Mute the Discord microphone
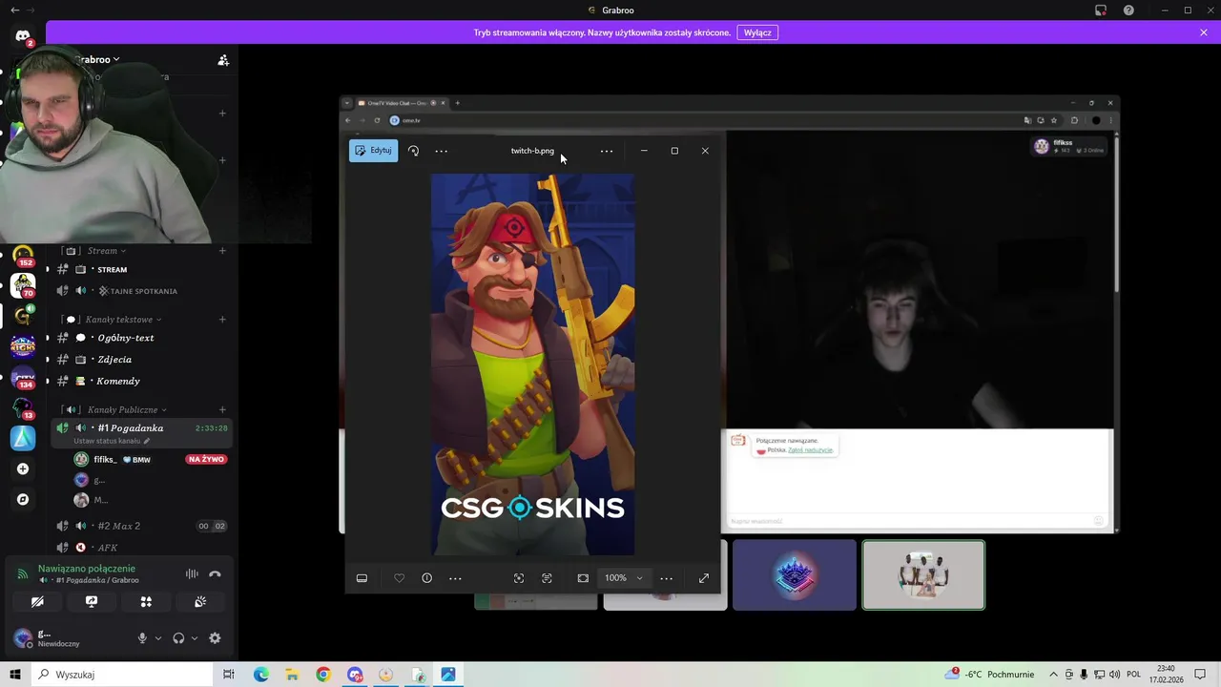Screen dimensions: 1221x687 [x=142, y=638]
